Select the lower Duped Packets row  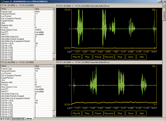click(27, 78)
